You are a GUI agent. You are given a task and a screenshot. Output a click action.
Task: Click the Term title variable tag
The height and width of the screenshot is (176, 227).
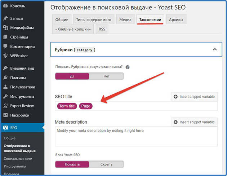pyautogui.click(x=67, y=106)
